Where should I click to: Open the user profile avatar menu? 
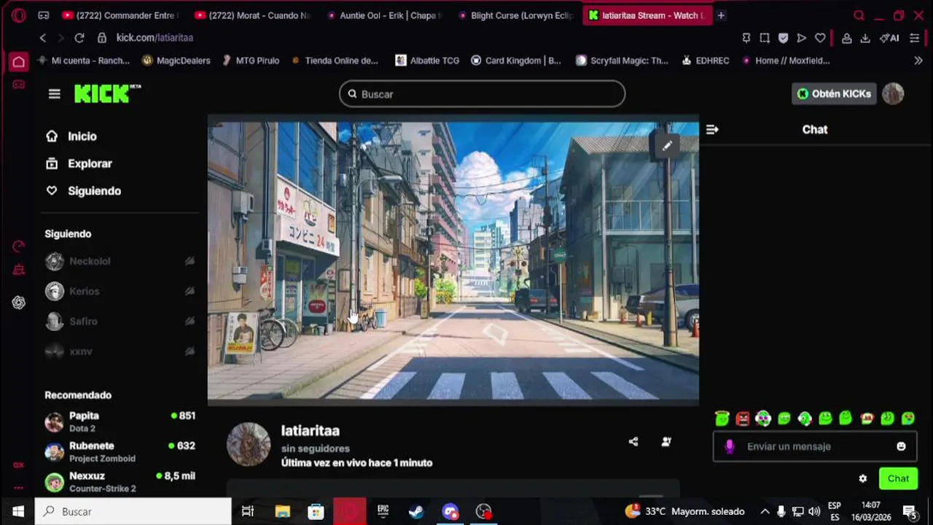pos(893,93)
